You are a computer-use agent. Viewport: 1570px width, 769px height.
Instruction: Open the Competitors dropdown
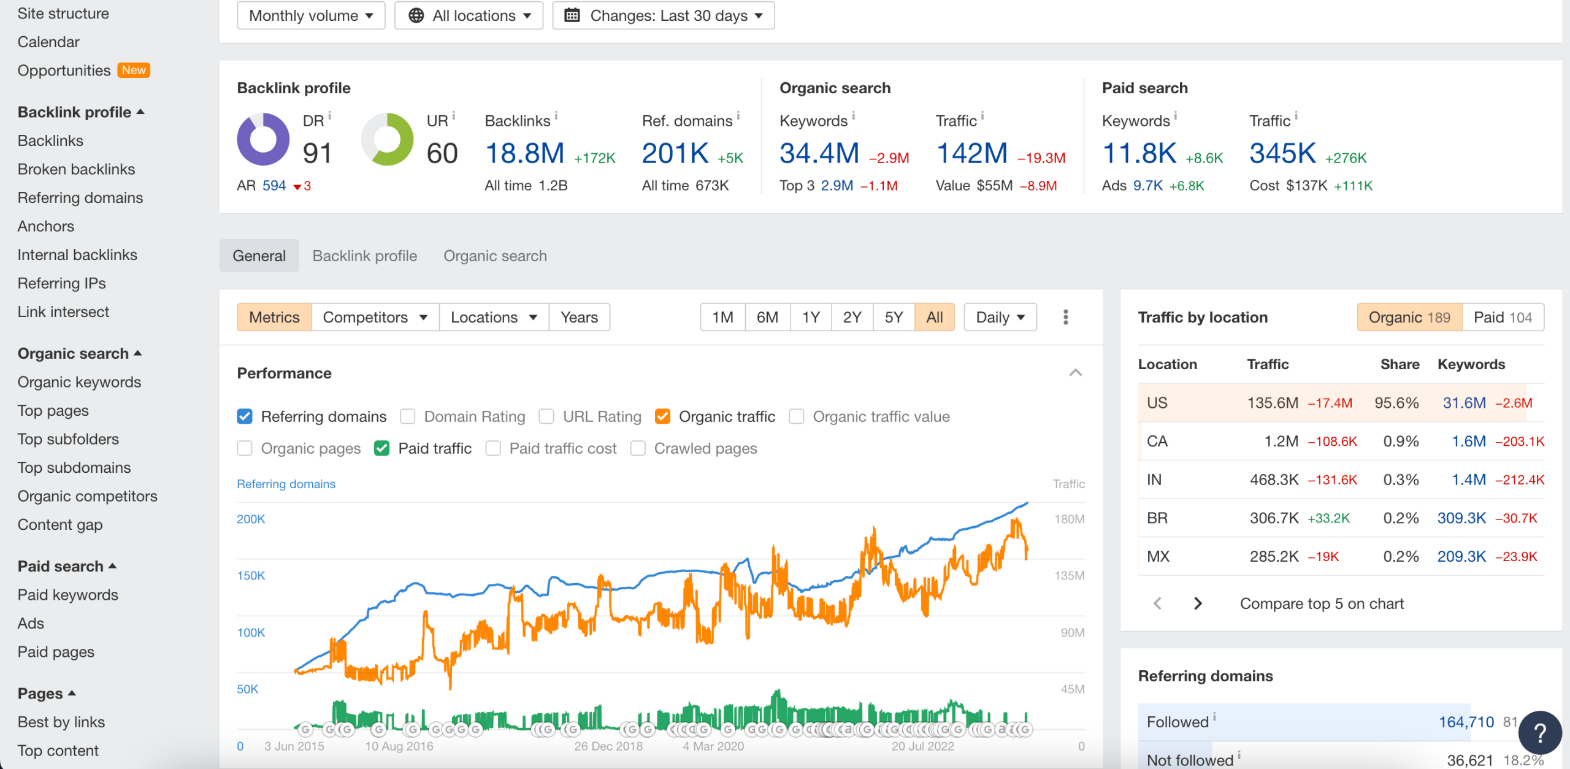375,317
